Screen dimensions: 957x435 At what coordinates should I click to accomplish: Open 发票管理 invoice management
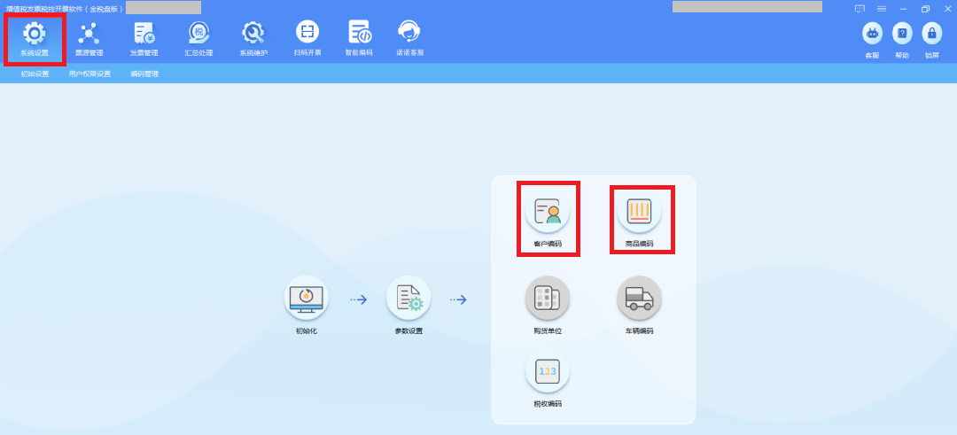(x=144, y=37)
